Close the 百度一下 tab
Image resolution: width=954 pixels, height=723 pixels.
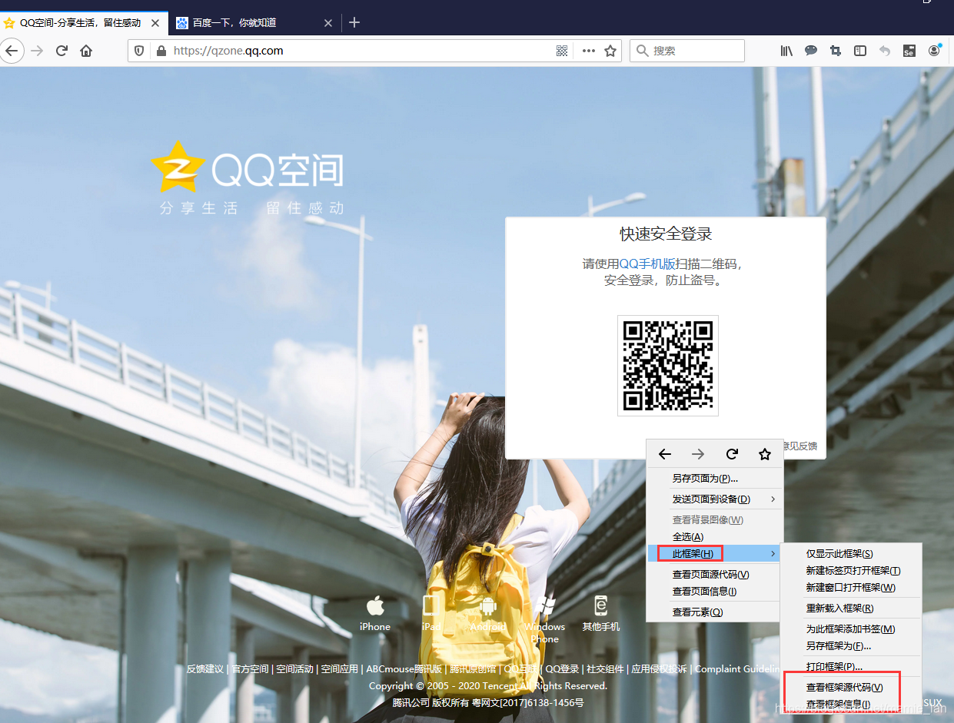328,23
